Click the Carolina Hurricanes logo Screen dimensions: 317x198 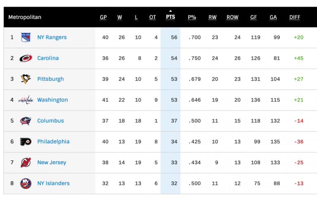point(26,58)
